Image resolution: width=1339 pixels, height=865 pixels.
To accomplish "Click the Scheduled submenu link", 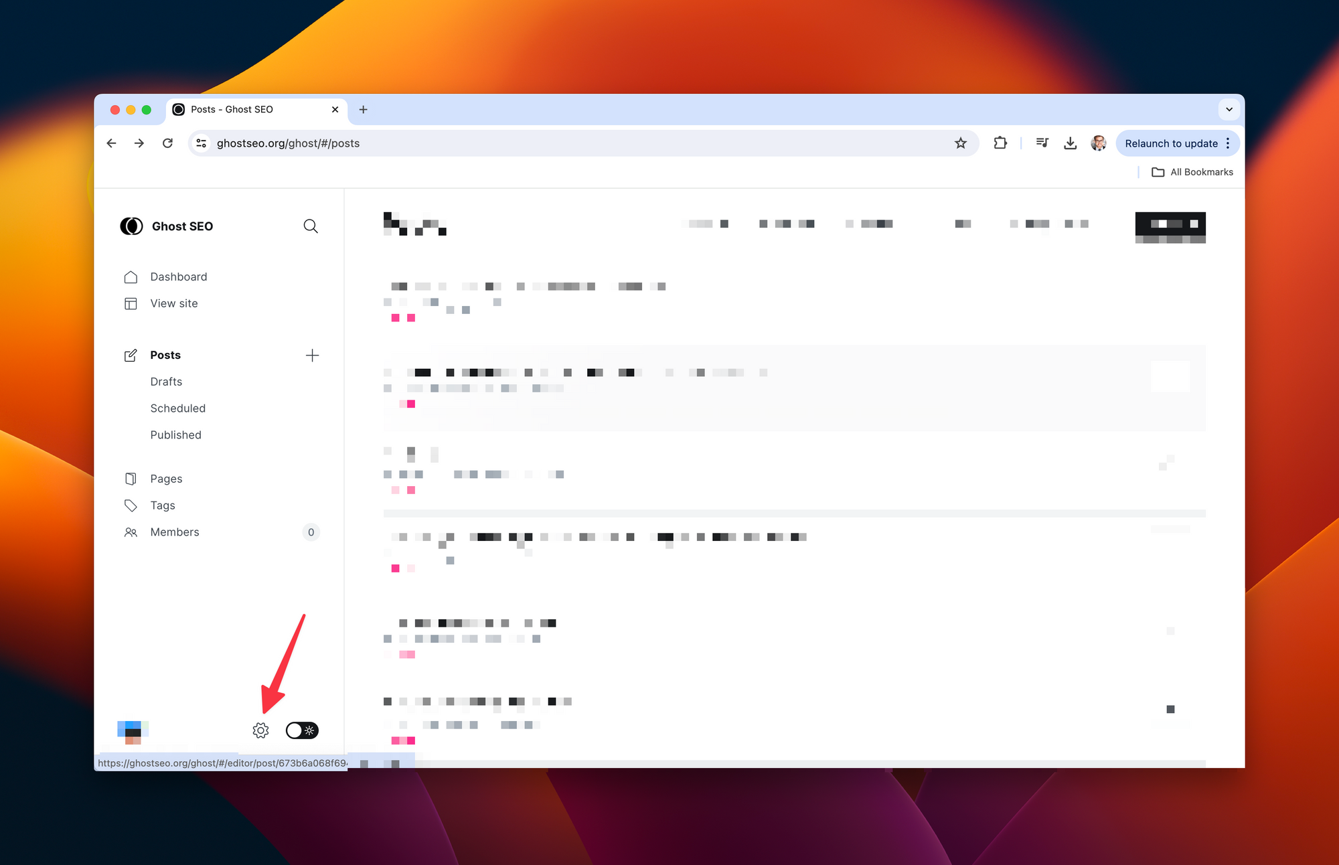I will tap(177, 408).
